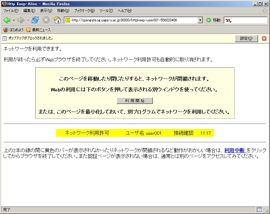Open the URL address bar dropdown
Screen dimensions: 270x214
click(x=200, y=20)
